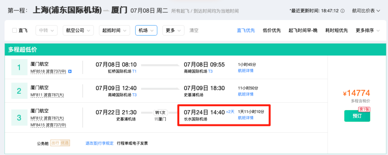
Task: Click the 多程超低价 banner heading
Action: point(23,50)
